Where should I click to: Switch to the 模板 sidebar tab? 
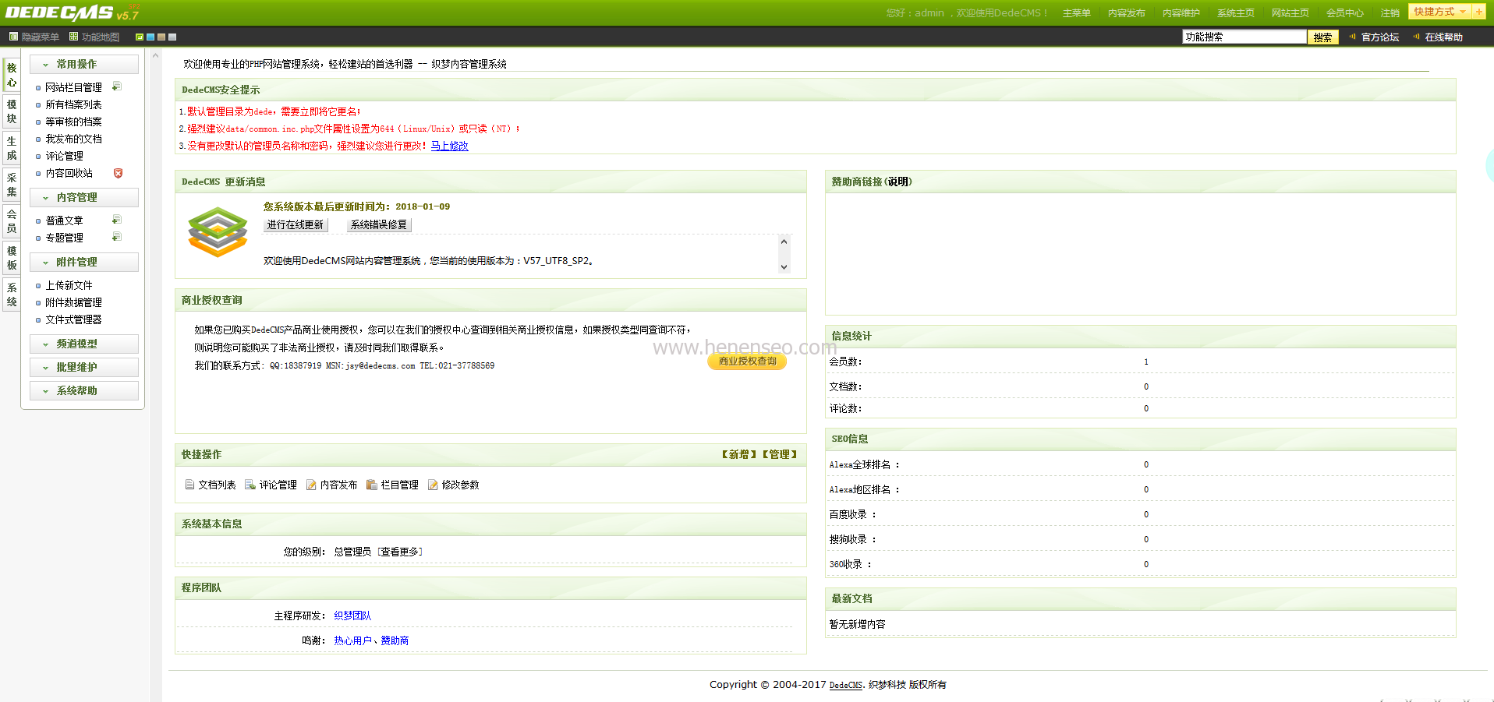(x=12, y=258)
